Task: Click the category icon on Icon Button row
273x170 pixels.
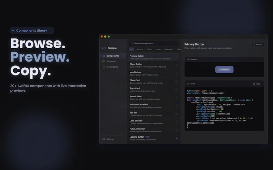Action: coord(176,73)
